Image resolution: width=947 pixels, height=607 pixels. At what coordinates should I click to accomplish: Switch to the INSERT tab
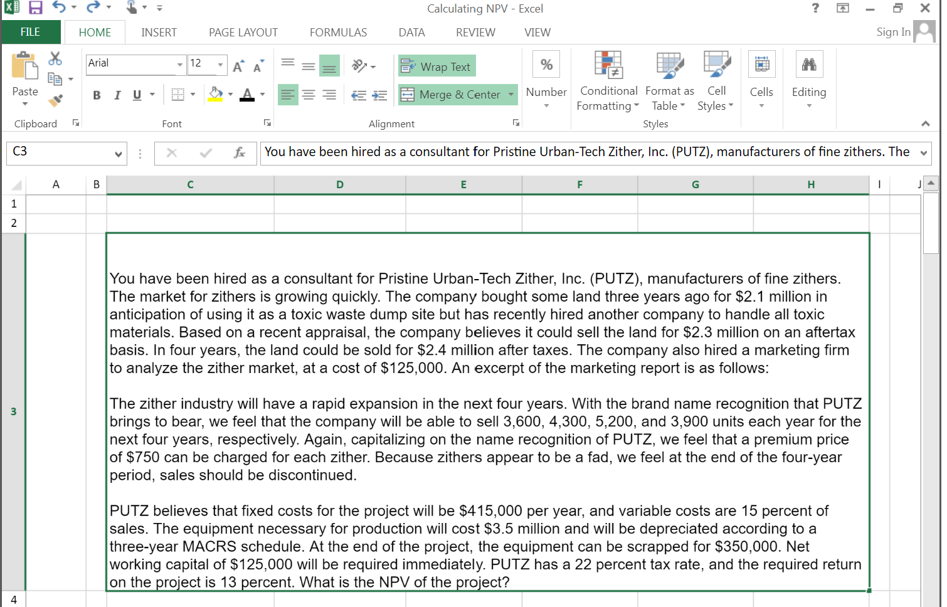click(159, 33)
